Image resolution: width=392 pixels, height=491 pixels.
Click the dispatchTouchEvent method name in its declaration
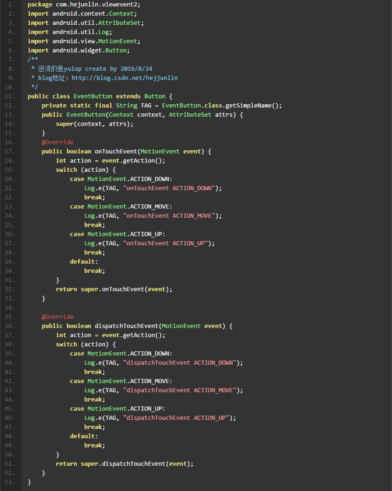coord(126,326)
